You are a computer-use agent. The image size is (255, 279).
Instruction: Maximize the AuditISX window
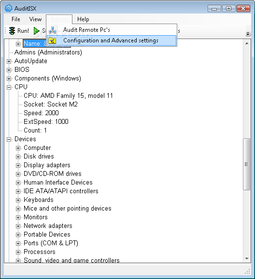click(x=228, y=9)
